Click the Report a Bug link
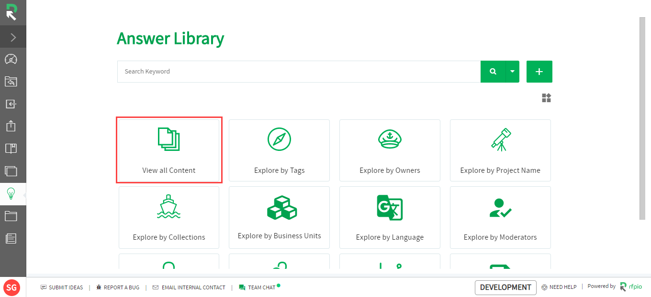The width and height of the screenshot is (651, 297). coord(118,287)
